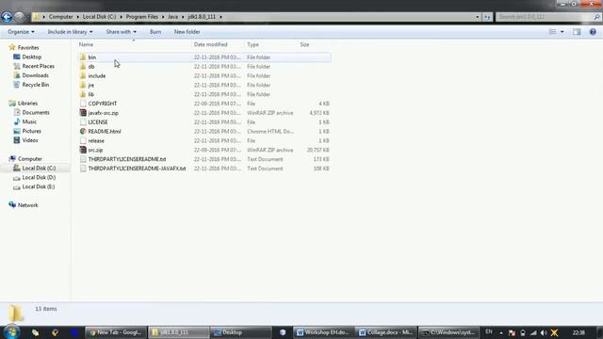The width and height of the screenshot is (603, 339).
Task: Go to Local Disk (C:) breadcrumb
Action: (99, 17)
